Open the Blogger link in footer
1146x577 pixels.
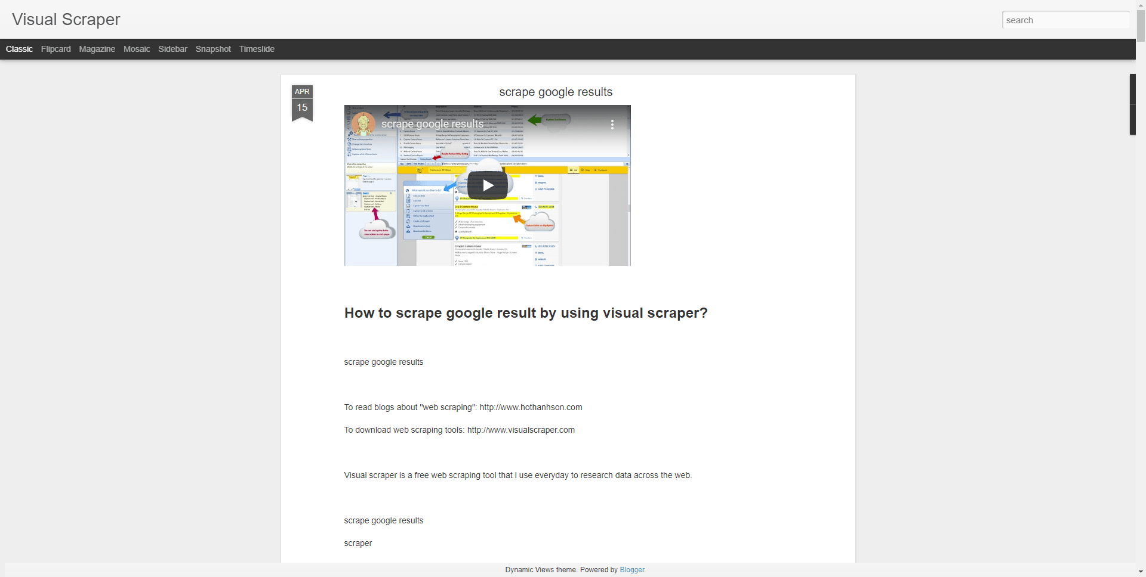point(632,570)
